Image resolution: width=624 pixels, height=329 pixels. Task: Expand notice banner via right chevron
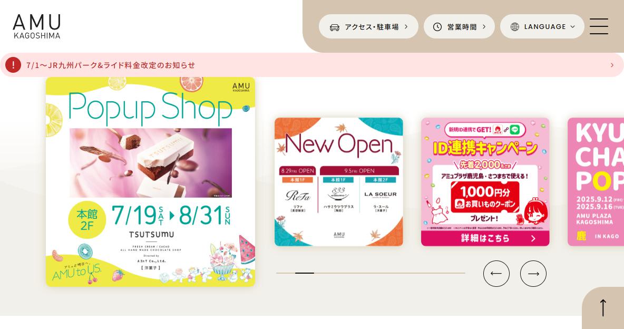[x=612, y=65]
